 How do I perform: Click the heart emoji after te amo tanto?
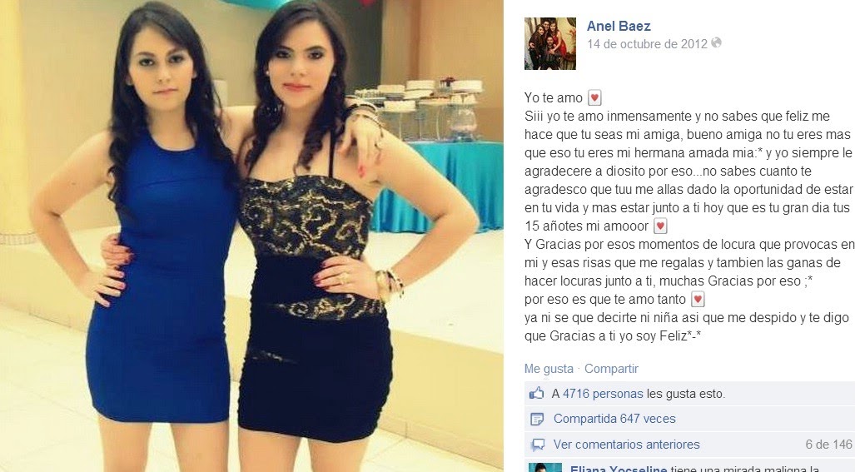coord(698,299)
